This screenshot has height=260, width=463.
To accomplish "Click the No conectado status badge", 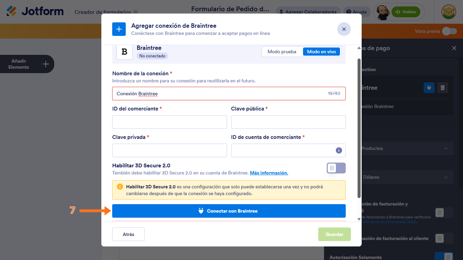I will pyautogui.click(x=152, y=56).
